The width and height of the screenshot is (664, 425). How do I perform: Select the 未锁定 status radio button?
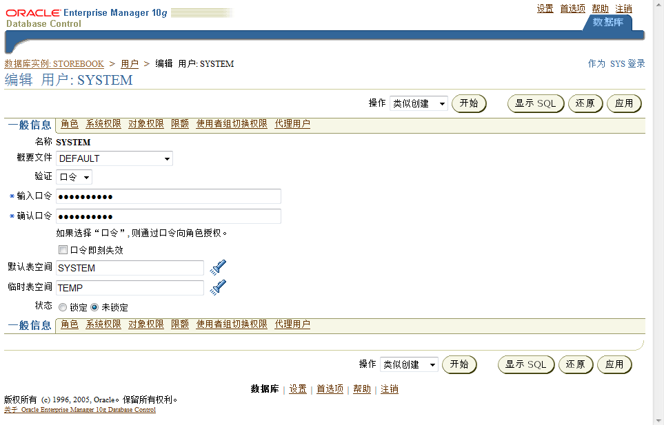point(94,307)
